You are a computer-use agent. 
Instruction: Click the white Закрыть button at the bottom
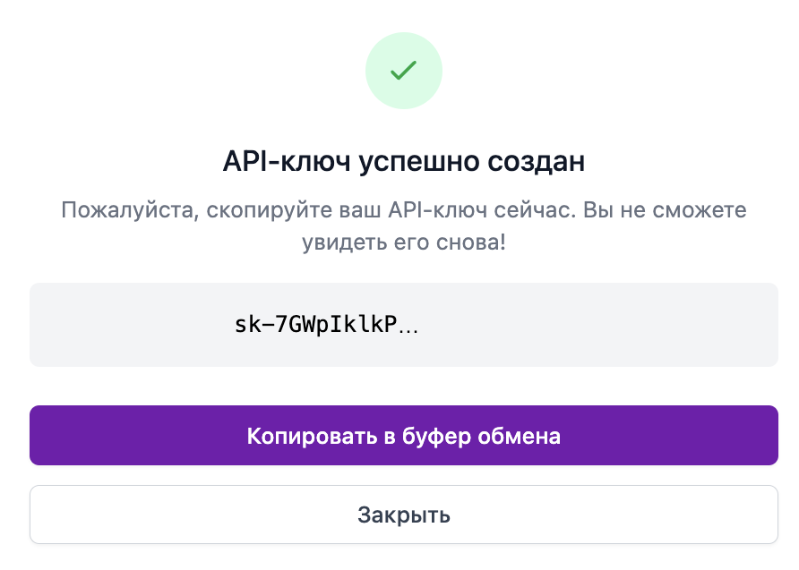coord(404,514)
